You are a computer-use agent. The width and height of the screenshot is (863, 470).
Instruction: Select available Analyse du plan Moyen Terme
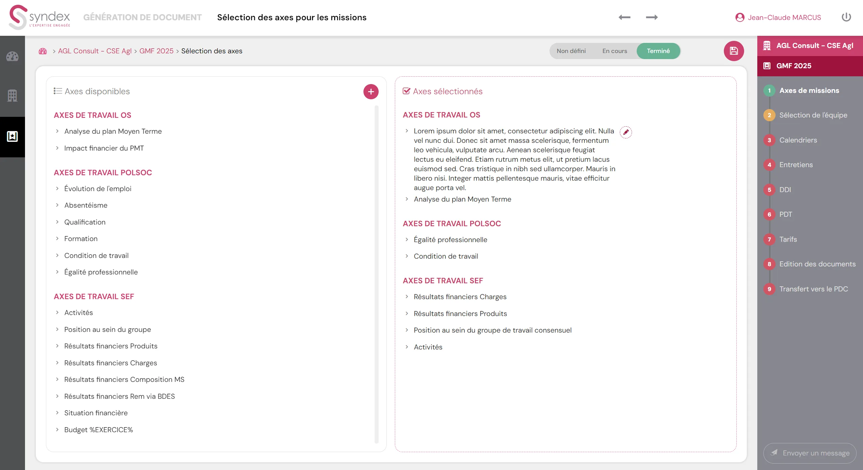pos(113,131)
